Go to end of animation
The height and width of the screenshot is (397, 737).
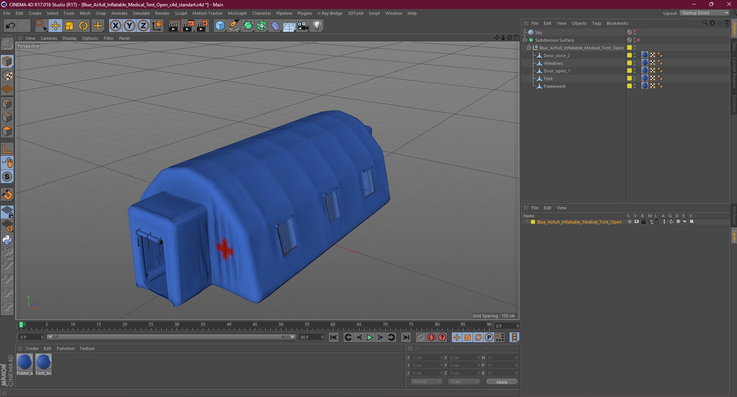pos(406,338)
